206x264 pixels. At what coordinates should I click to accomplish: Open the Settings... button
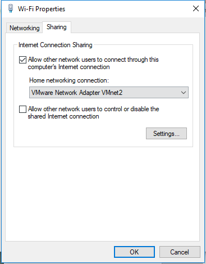point(166,134)
